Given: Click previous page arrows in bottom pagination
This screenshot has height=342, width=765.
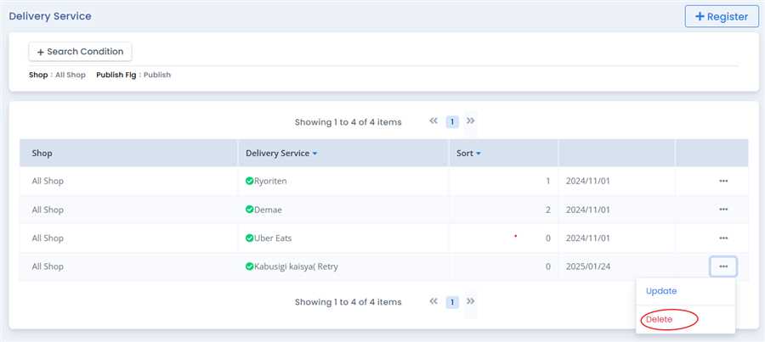Looking at the screenshot, I should (x=433, y=301).
